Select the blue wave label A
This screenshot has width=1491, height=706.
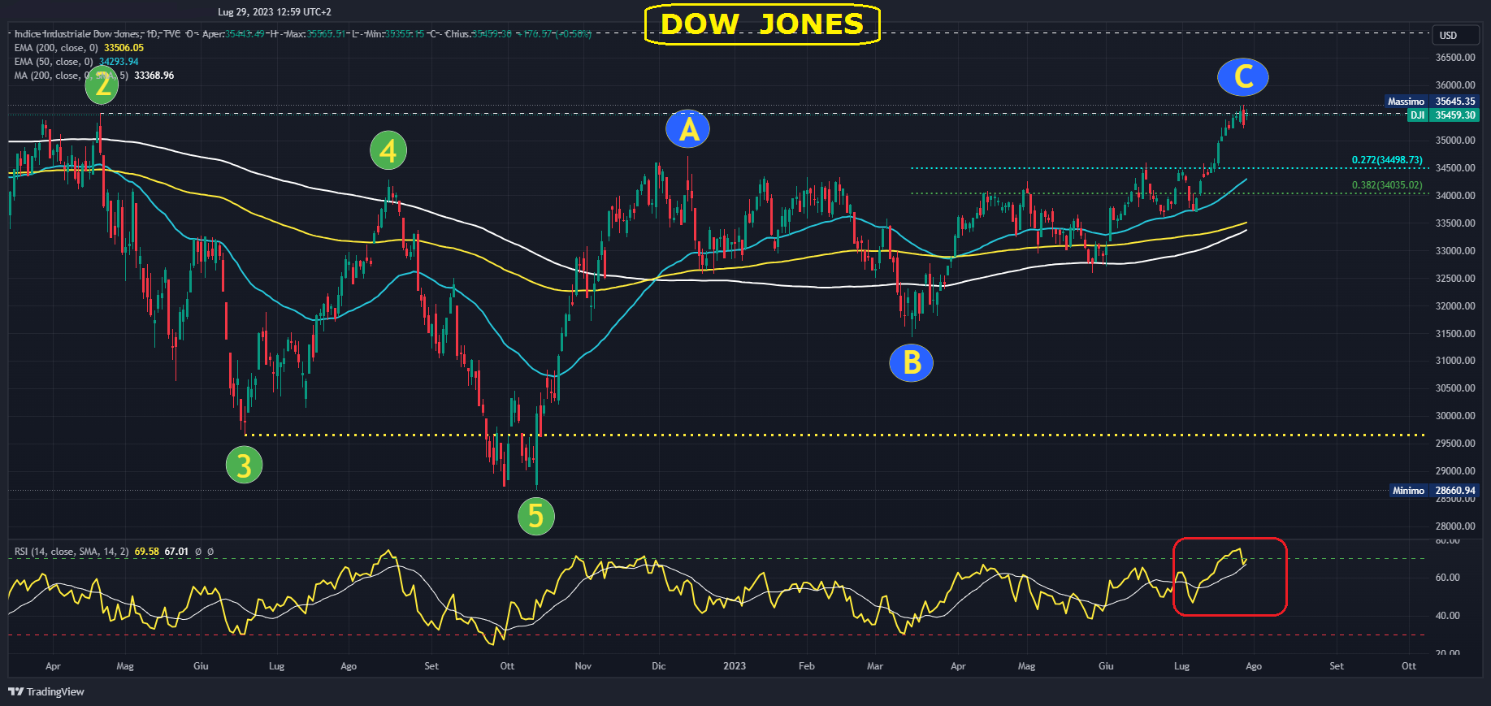click(x=688, y=129)
